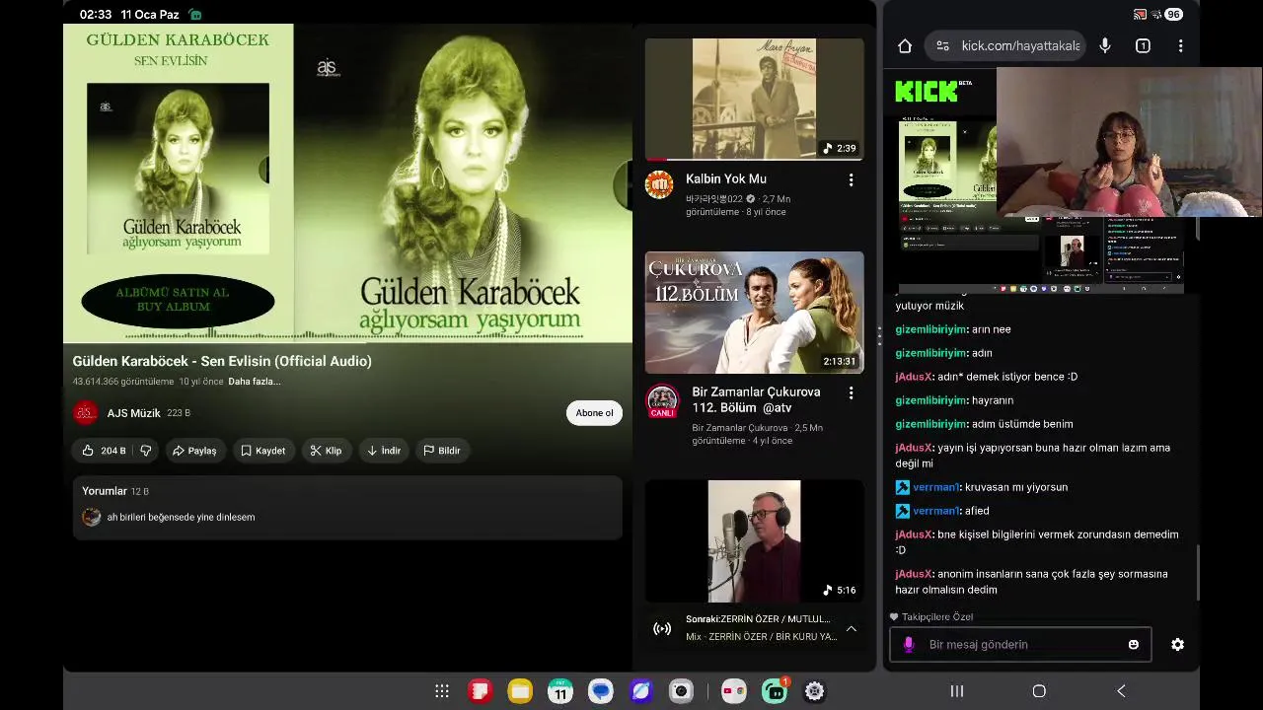Screen dimensions: 1263x710
Task: Dislike the video with thumbs-down icon
Action: click(x=146, y=451)
